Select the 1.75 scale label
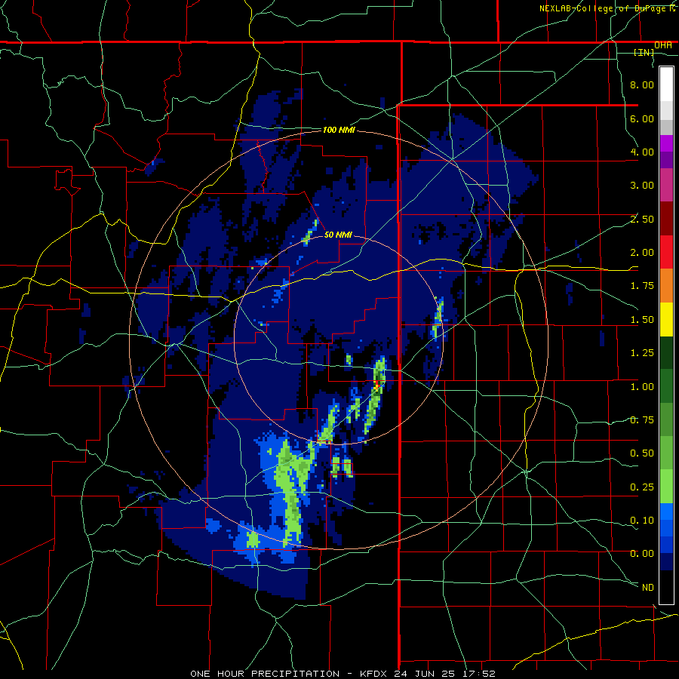 642,286
